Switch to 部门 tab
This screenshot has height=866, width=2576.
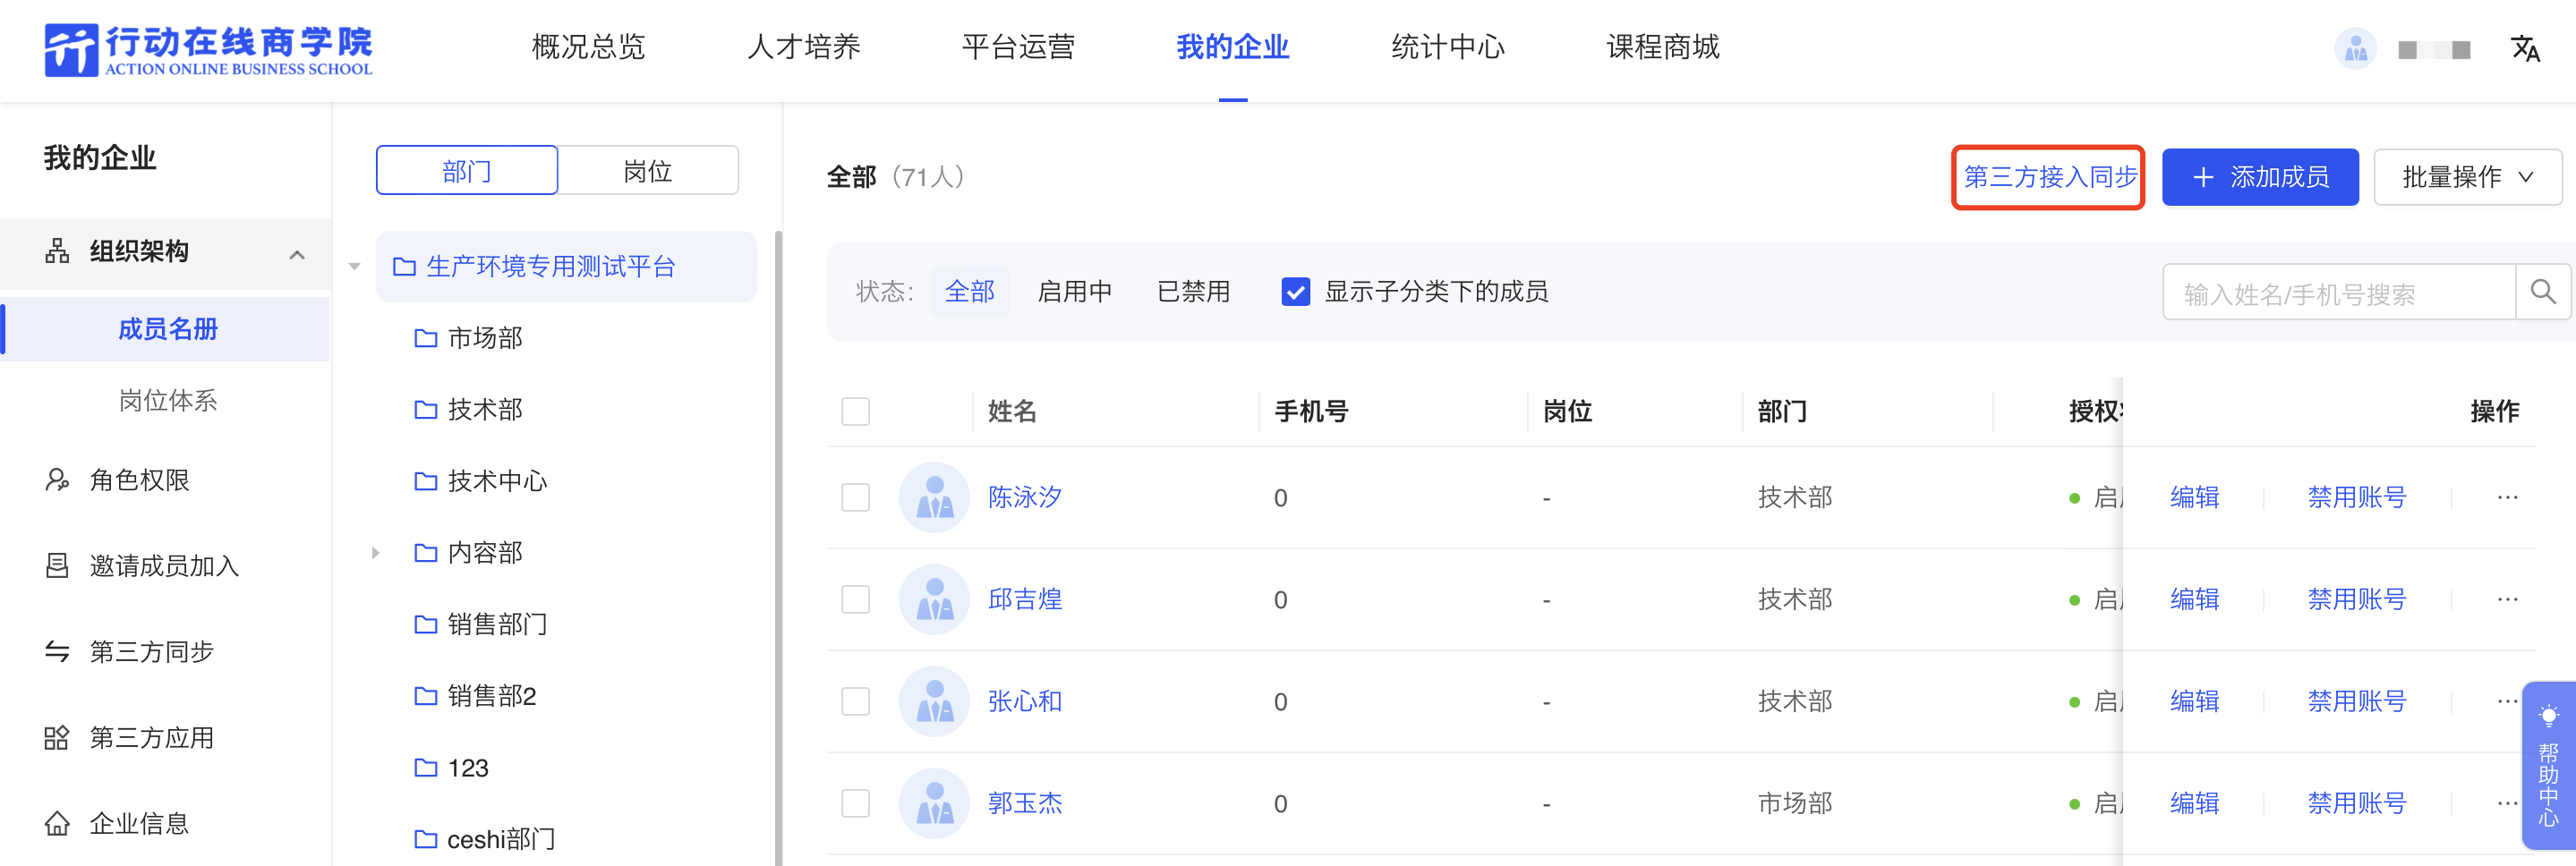pos(466,170)
